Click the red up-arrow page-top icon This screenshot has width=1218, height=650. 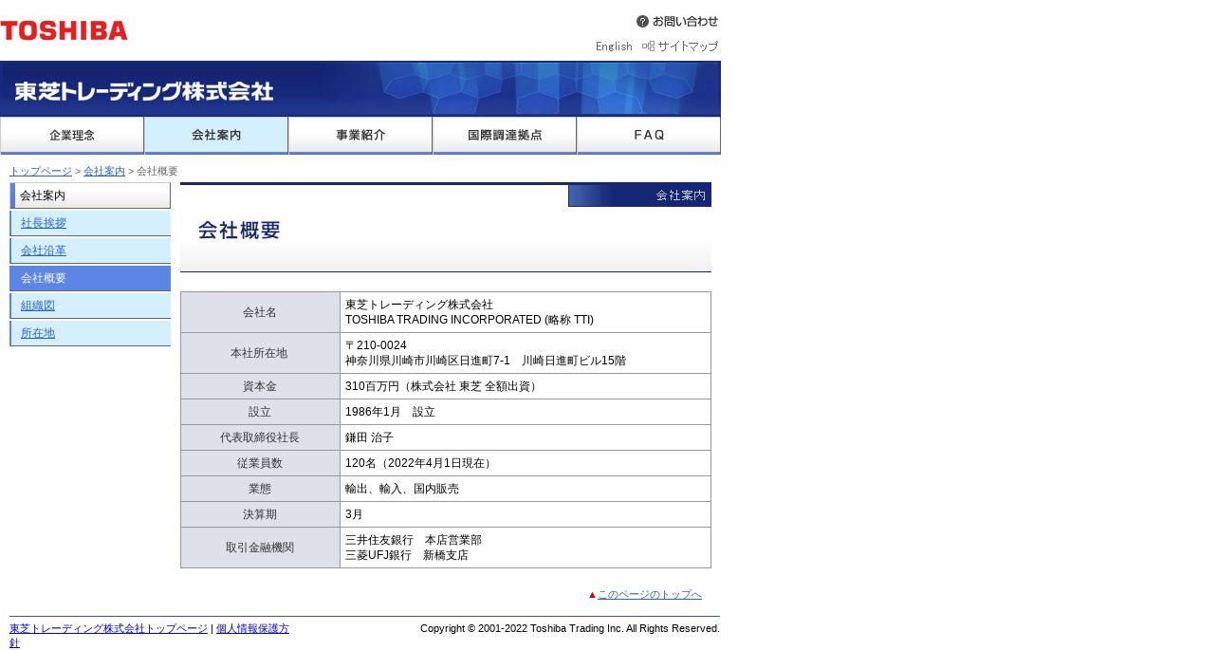(592, 595)
